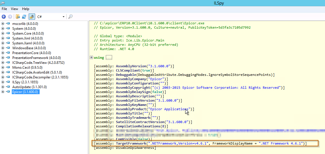
Task: Click the Mono.Cecil assembly icon
Action: (x=8, y=67)
